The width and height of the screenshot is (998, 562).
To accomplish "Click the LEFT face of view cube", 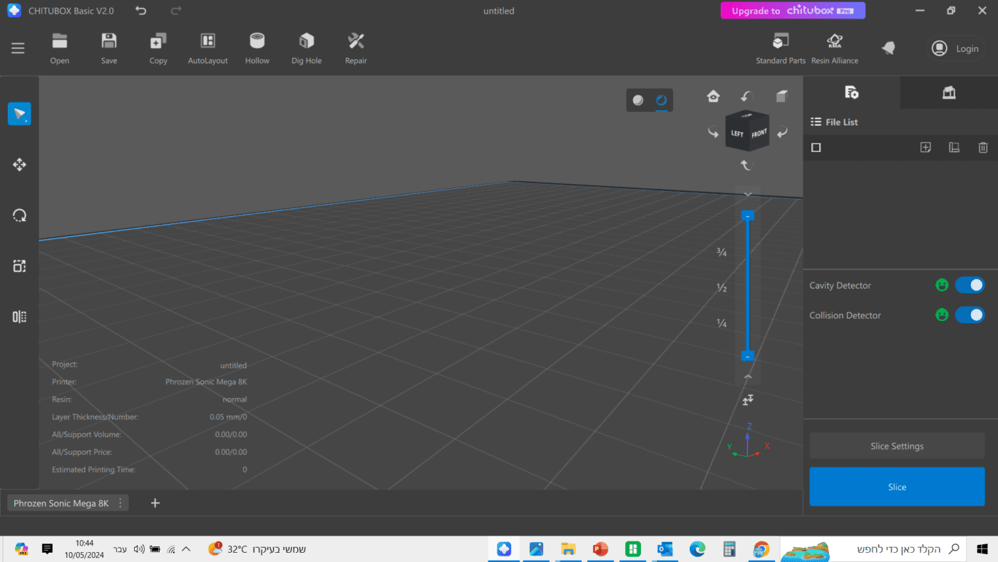I will click(736, 133).
